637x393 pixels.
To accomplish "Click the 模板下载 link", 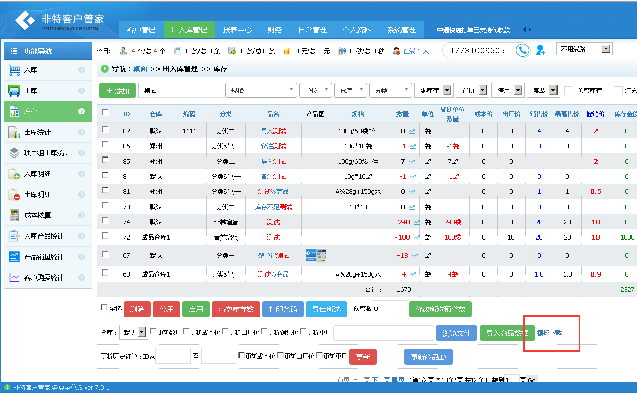I will 549,333.
